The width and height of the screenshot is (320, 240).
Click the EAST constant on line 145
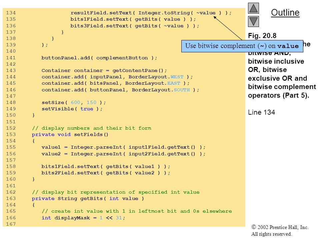click(174, 83)
